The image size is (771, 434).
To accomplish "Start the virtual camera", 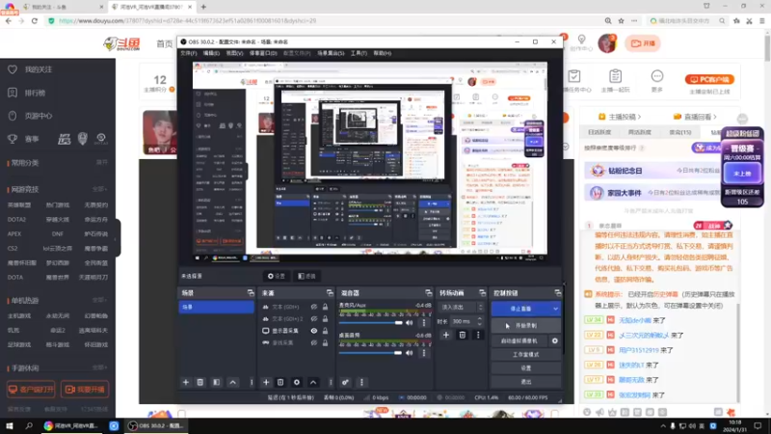I will pos(519,340).
